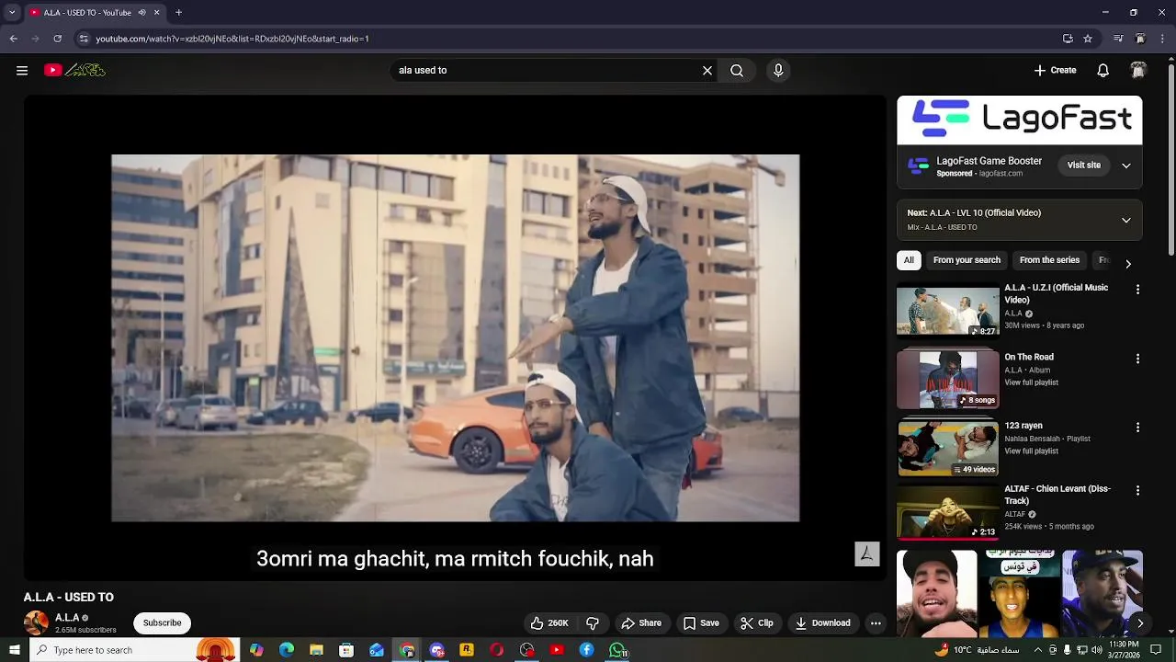Save the video to playlist
Viewport: 1176px width, 662px height.
[701, 622]
